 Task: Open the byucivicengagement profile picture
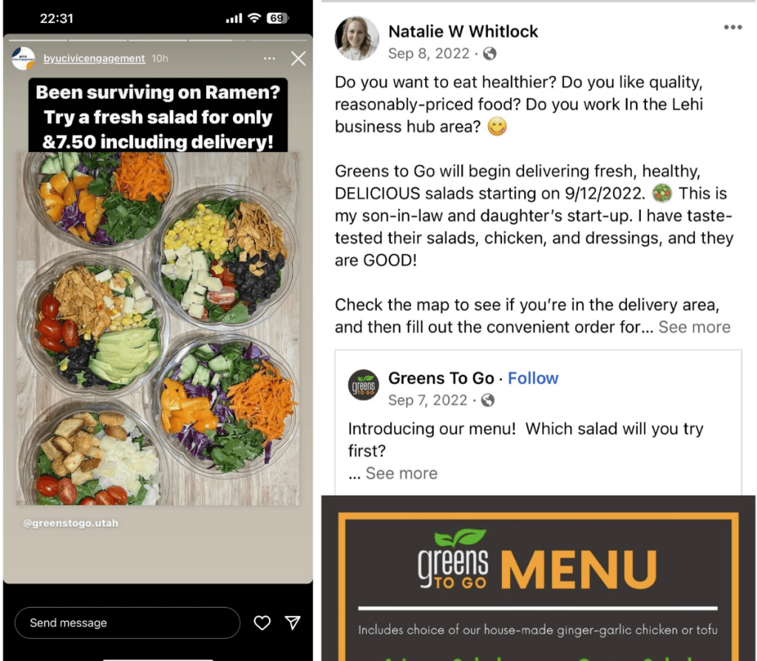point(23,58)
